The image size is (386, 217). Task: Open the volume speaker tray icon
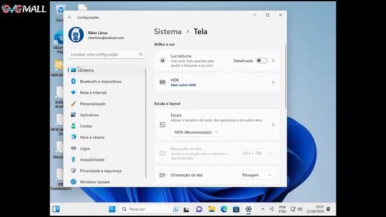[x=300, y=209]
